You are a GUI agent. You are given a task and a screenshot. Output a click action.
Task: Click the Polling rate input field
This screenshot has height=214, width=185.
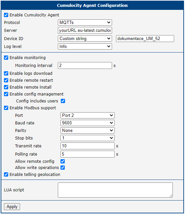[x=87, y=154]
